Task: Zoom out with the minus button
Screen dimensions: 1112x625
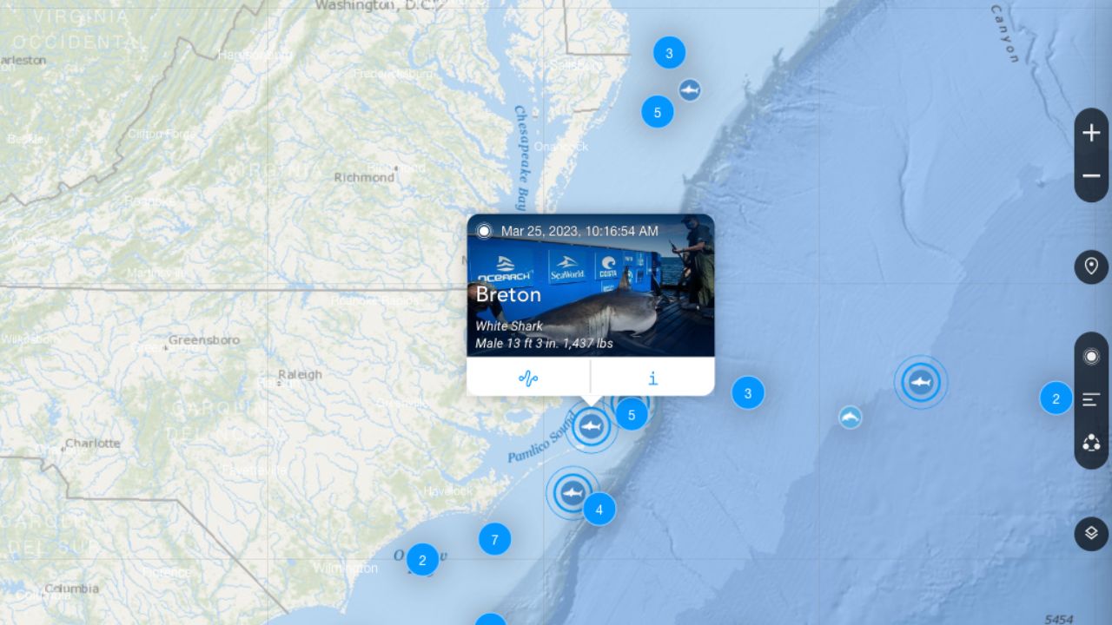Action: [x=1091, y=176]
